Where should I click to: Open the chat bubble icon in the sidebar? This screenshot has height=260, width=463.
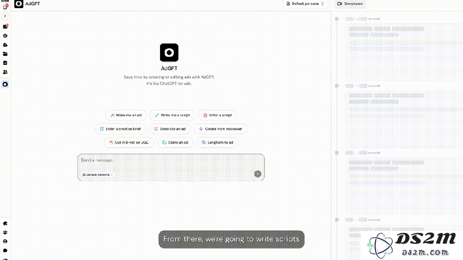pos(5,251)
